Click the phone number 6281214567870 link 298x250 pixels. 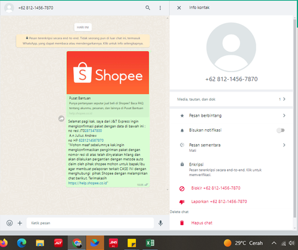(91, 140)
